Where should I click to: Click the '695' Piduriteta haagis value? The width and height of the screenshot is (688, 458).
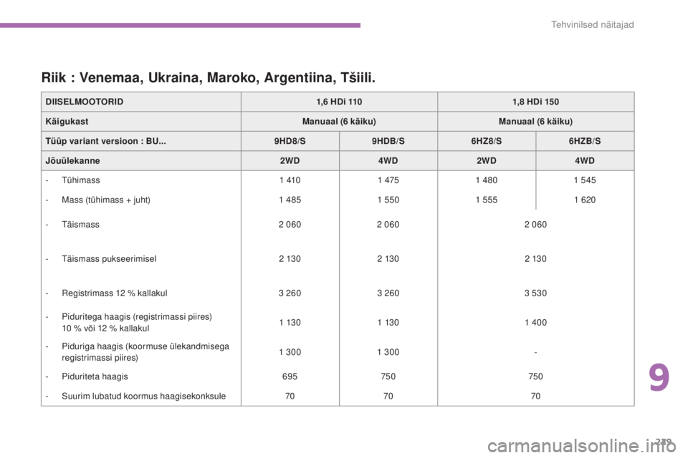coord(290,376)
